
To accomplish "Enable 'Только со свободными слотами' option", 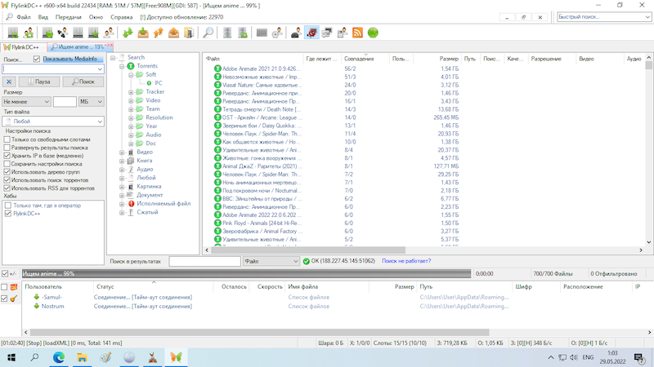I will pos(8,139).
